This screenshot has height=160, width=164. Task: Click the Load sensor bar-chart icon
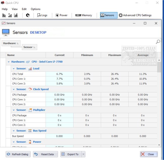point(30,68)
